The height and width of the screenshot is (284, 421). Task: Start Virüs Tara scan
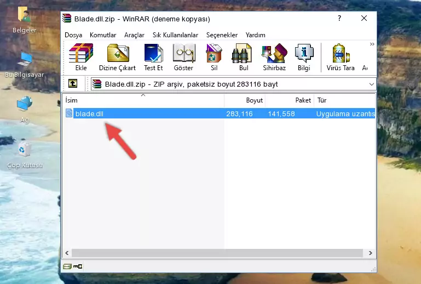pos(341,57)
